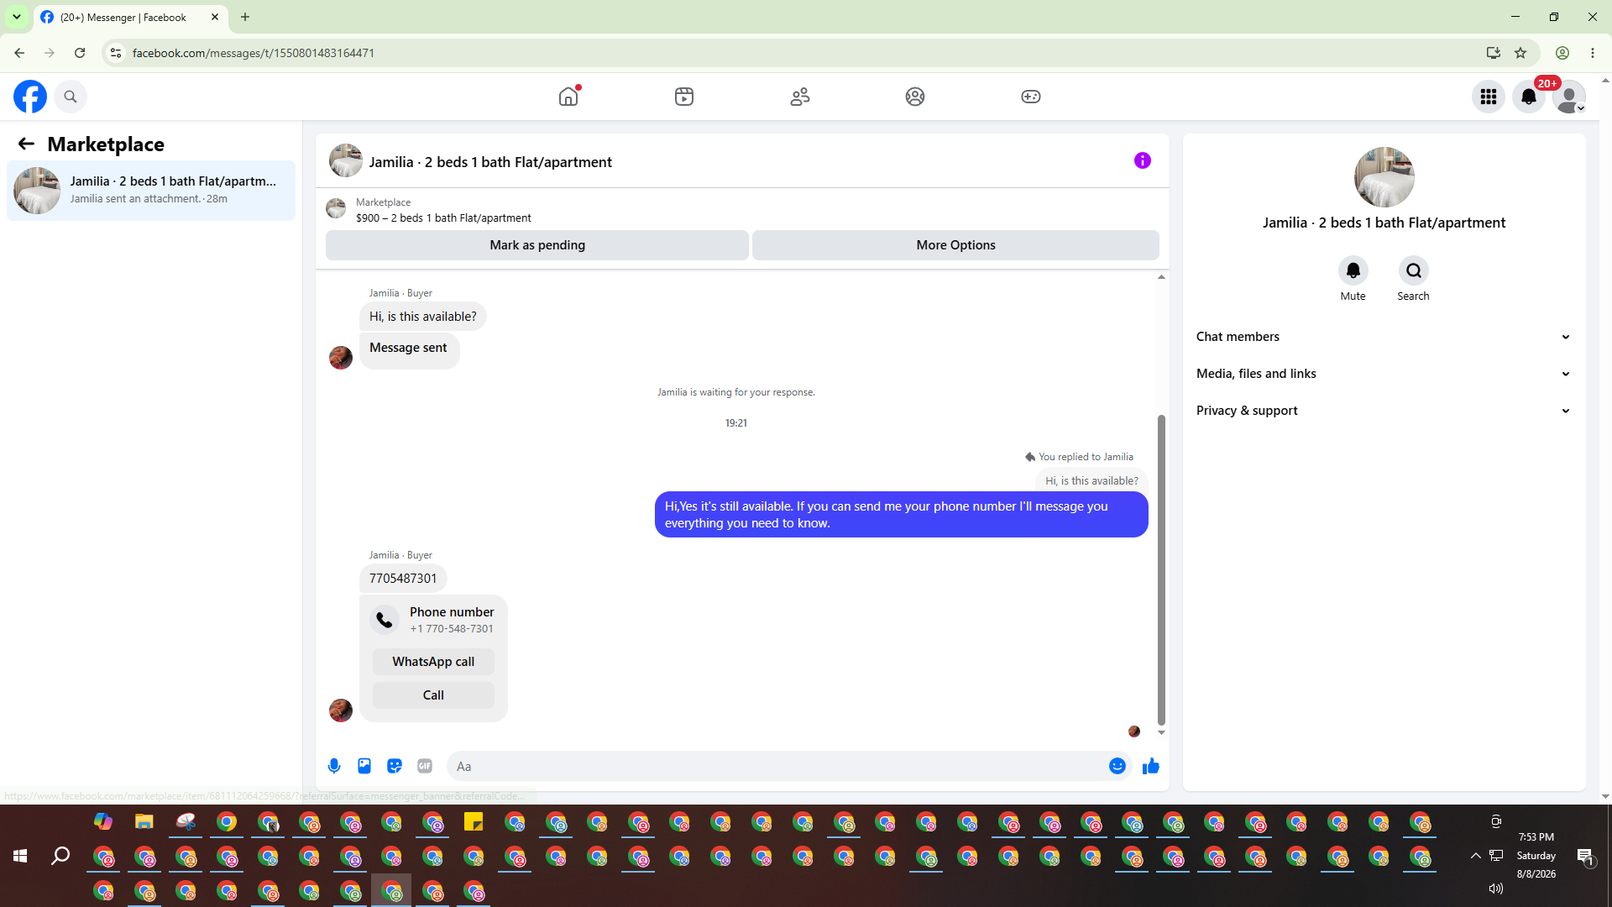Bookmark this page with the star icon
1612x907 pixels.
click(x=1520, y=53)
